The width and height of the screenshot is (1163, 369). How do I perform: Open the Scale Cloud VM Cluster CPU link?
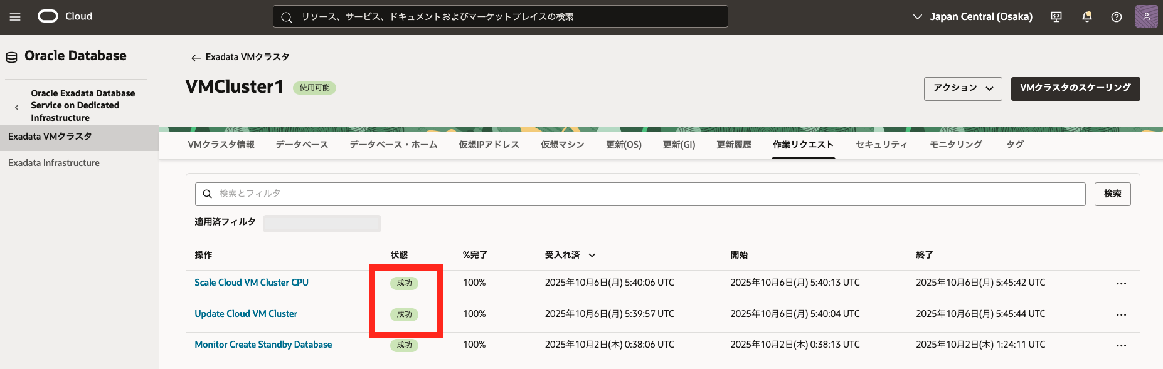[x=252, y=283]
